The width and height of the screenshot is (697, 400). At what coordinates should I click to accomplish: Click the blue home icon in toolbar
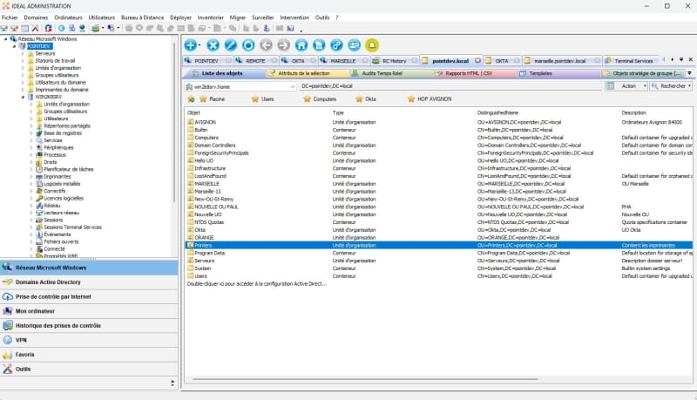(x=301, y=44)
